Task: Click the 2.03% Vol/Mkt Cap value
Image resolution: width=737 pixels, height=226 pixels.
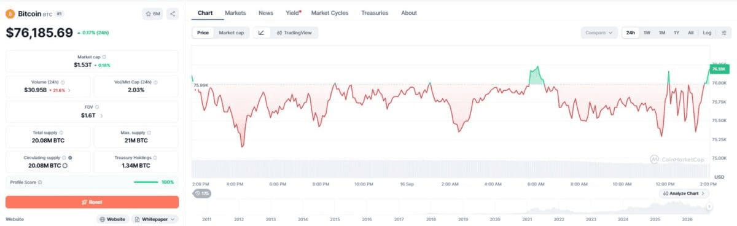Action: pyautogui.click(x=136, y=90)
